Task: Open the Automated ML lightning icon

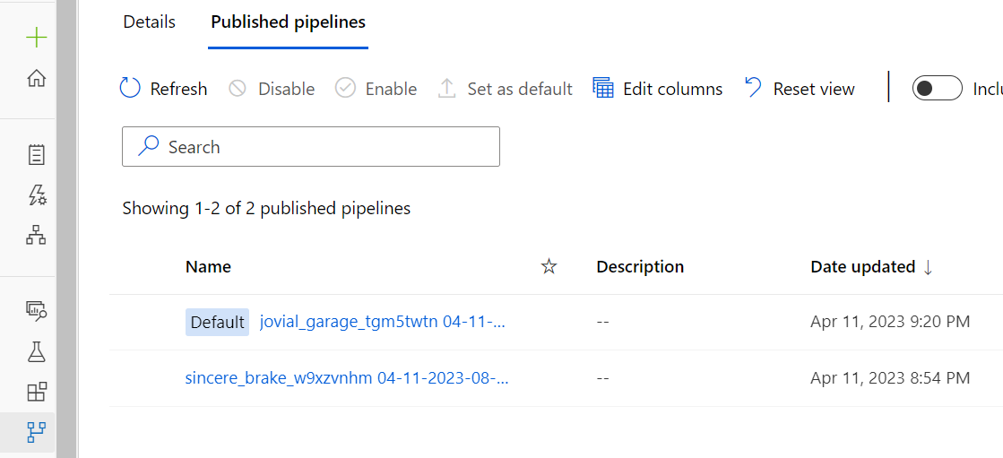Action: tap(37, 194)
